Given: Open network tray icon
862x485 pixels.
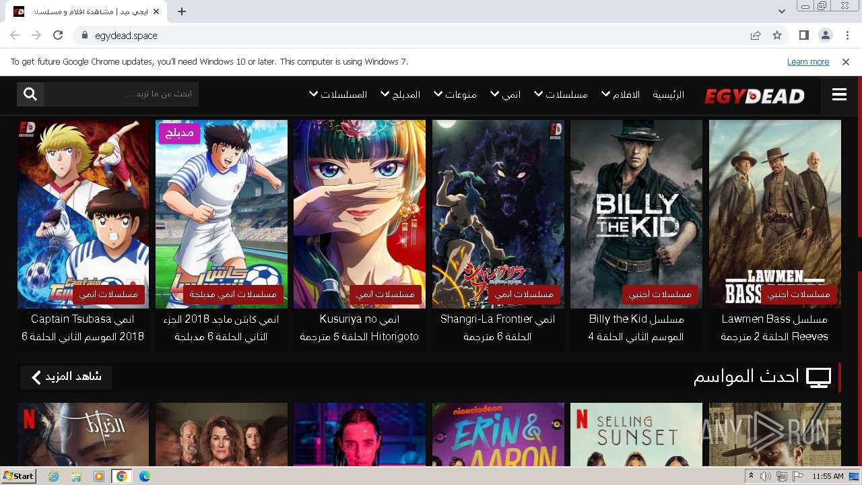Looking at the screenshot, I should pos(782,476).
